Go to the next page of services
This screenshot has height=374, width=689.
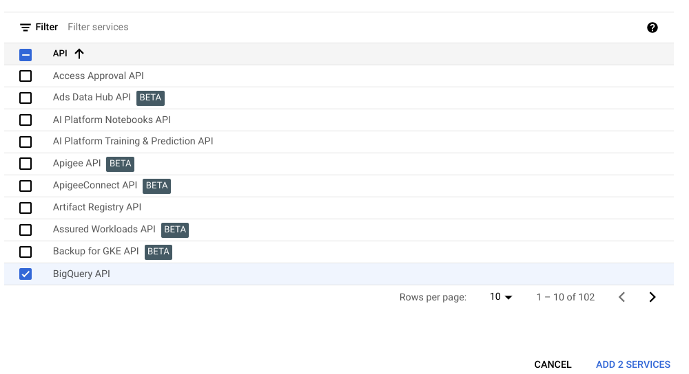(652, 297)
